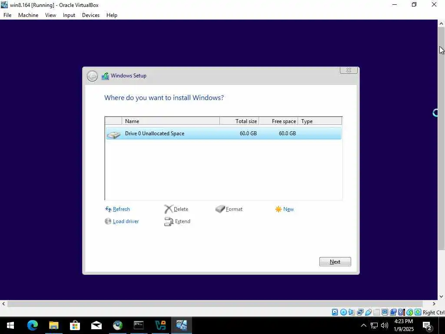The height and width of the screenshot is (334, 445).
Task: Click the taskbar clock showing 4:23 PM
Action: (x=404, y=325)
